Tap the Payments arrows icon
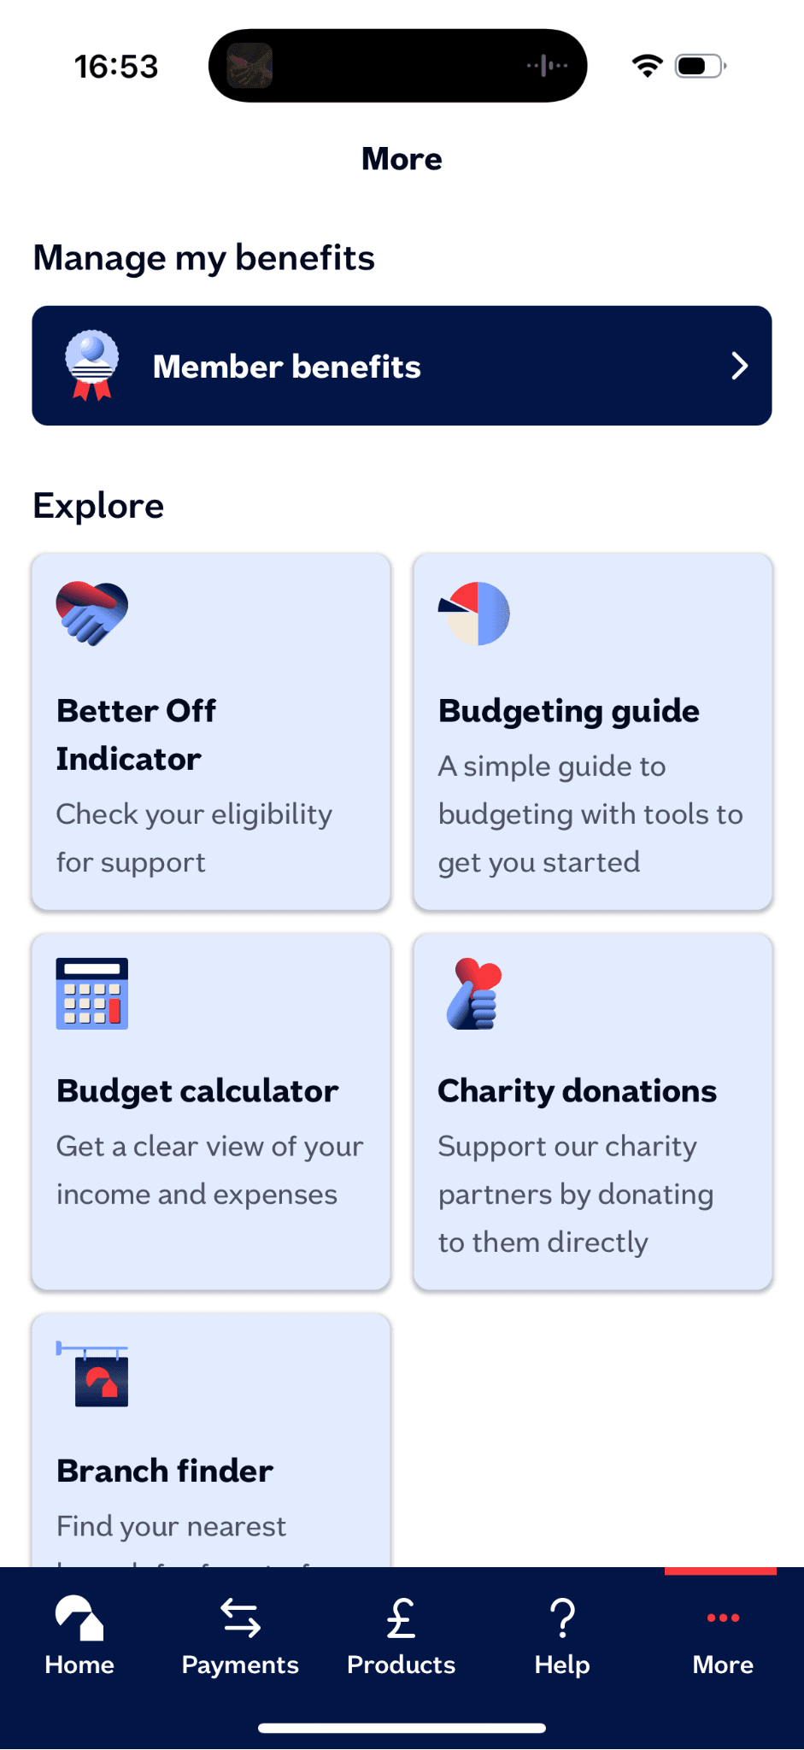 (x=240, y=1618)
